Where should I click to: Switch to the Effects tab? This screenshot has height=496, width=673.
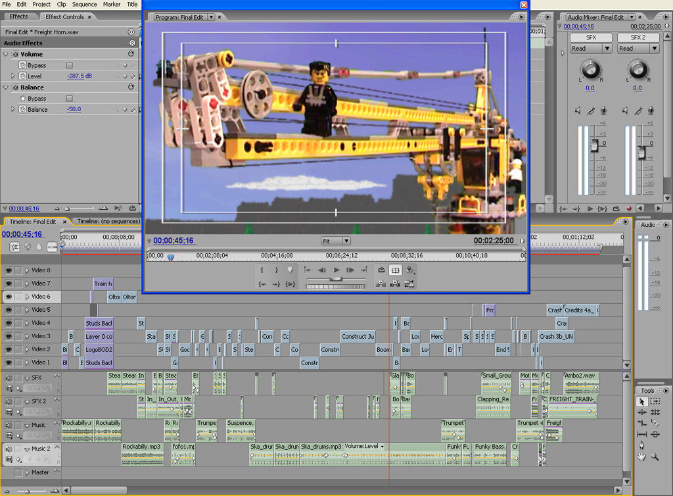(x=18, y=16)
